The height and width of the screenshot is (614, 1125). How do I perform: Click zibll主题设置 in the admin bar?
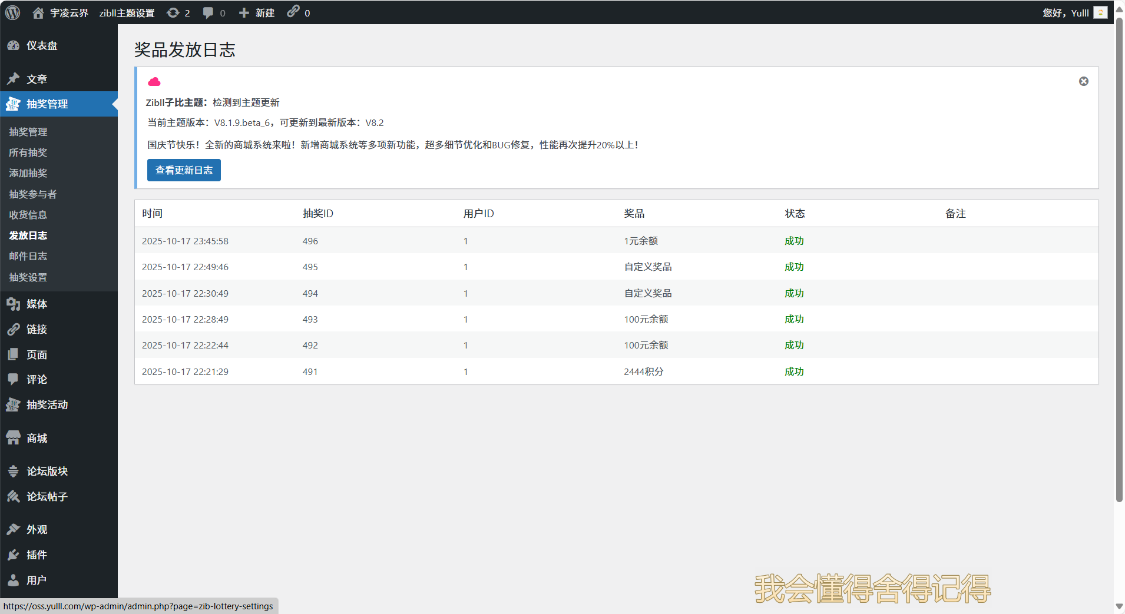[x=127, y=12]
